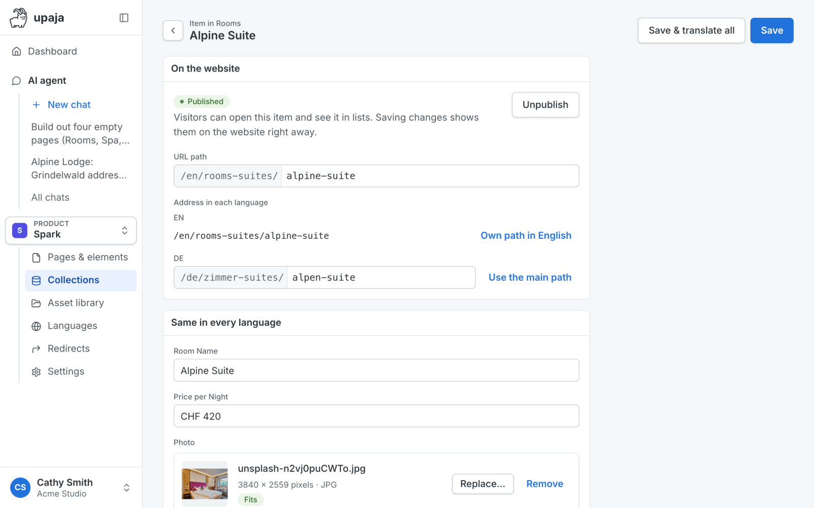
Task: Click the CS user avatar
Action: 20,488
